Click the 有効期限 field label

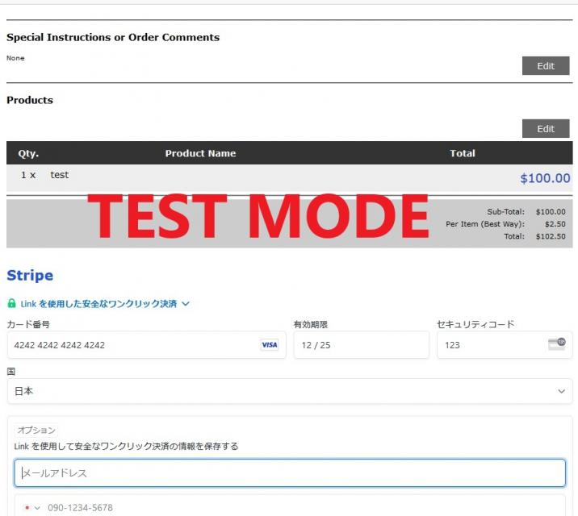coord(310,324)
